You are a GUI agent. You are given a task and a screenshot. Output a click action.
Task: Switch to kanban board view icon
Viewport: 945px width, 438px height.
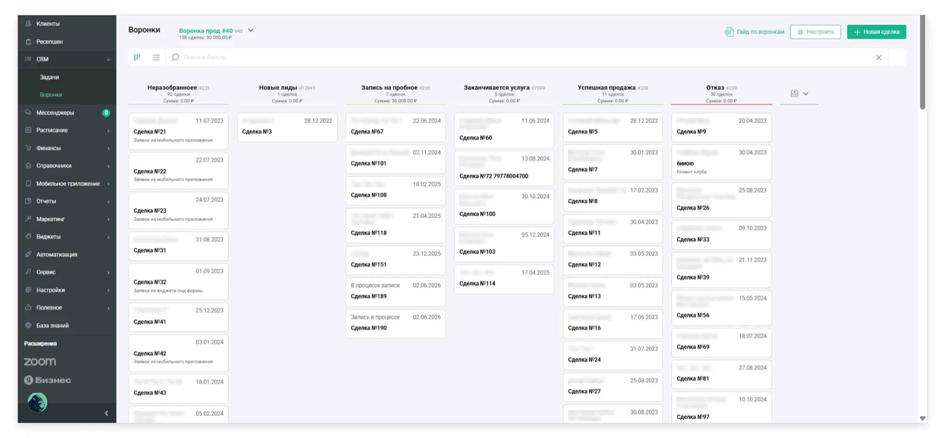coord(137,57)
